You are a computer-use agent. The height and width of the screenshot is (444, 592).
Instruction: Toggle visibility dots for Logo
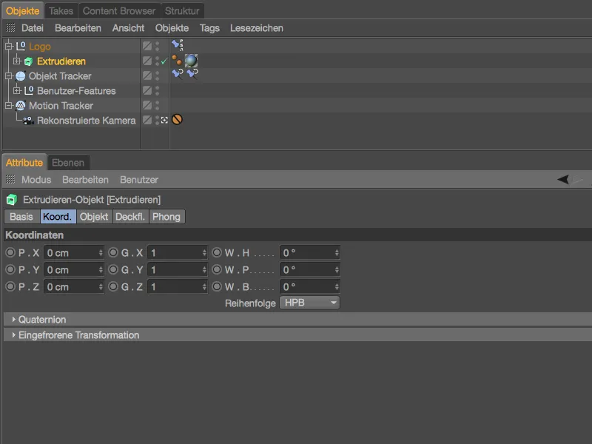pyautogui.click(x=157, y=47)
